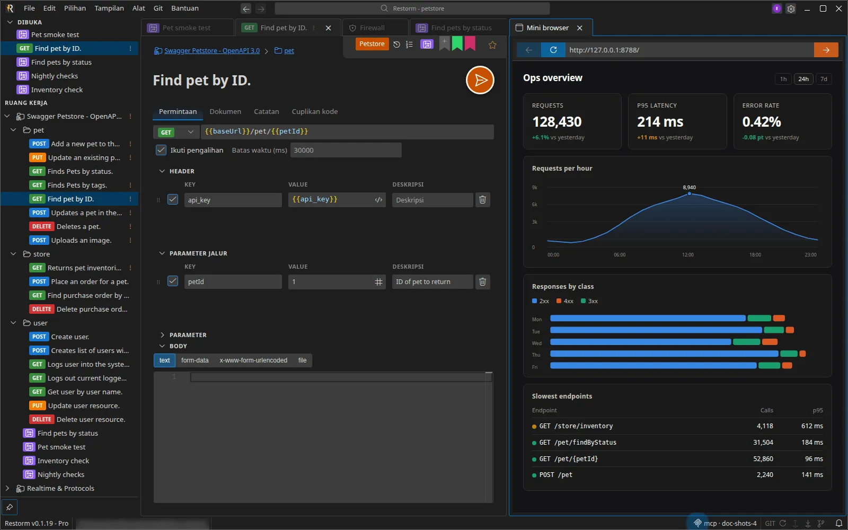
Task: Delete the api_key header row
Action: coord(482,200)
